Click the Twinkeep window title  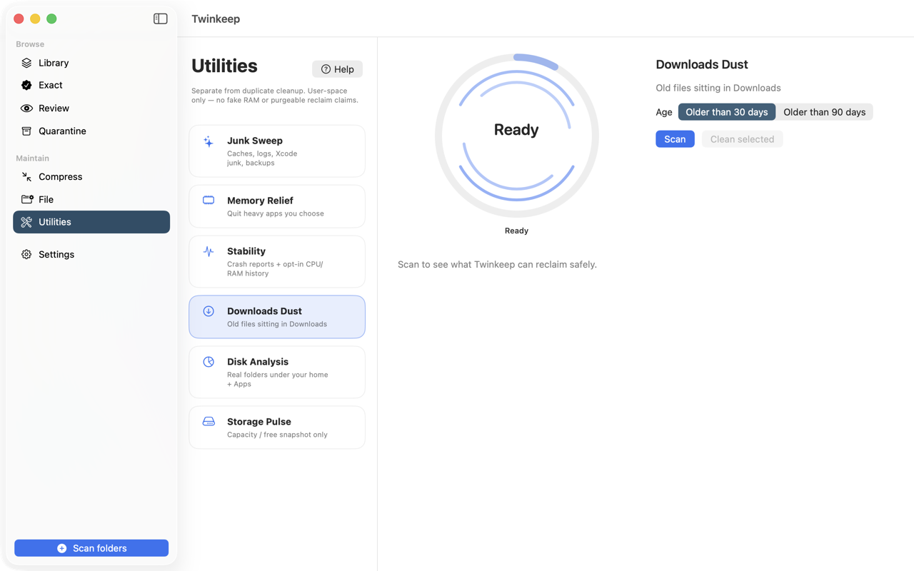click(x=216, y=19)
